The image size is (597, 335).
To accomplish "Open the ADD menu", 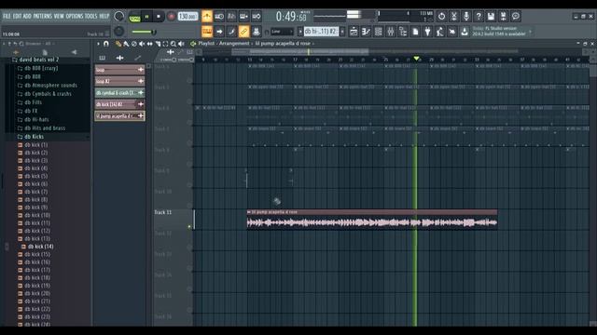I will pyautogui.click(x=27, y=16).
